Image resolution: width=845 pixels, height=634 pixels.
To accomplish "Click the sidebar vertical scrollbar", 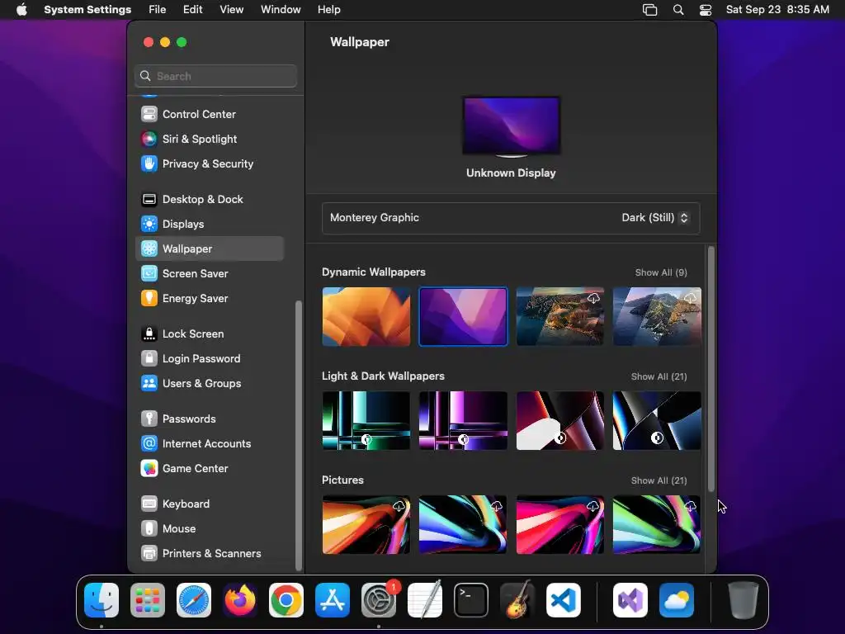I will click(x=299, y=436).
